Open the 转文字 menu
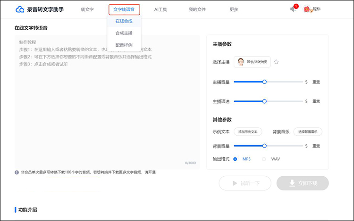 [x=87, y=9]
